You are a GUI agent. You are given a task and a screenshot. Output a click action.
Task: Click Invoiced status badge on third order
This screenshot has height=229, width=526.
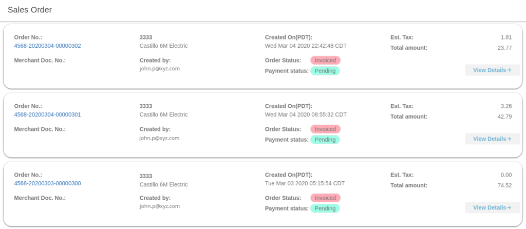[x=325, y=198]
